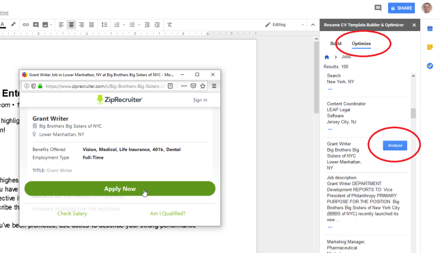
Task: Click Apply Now in ZipRecruiter window
Action: click(120, 189)
